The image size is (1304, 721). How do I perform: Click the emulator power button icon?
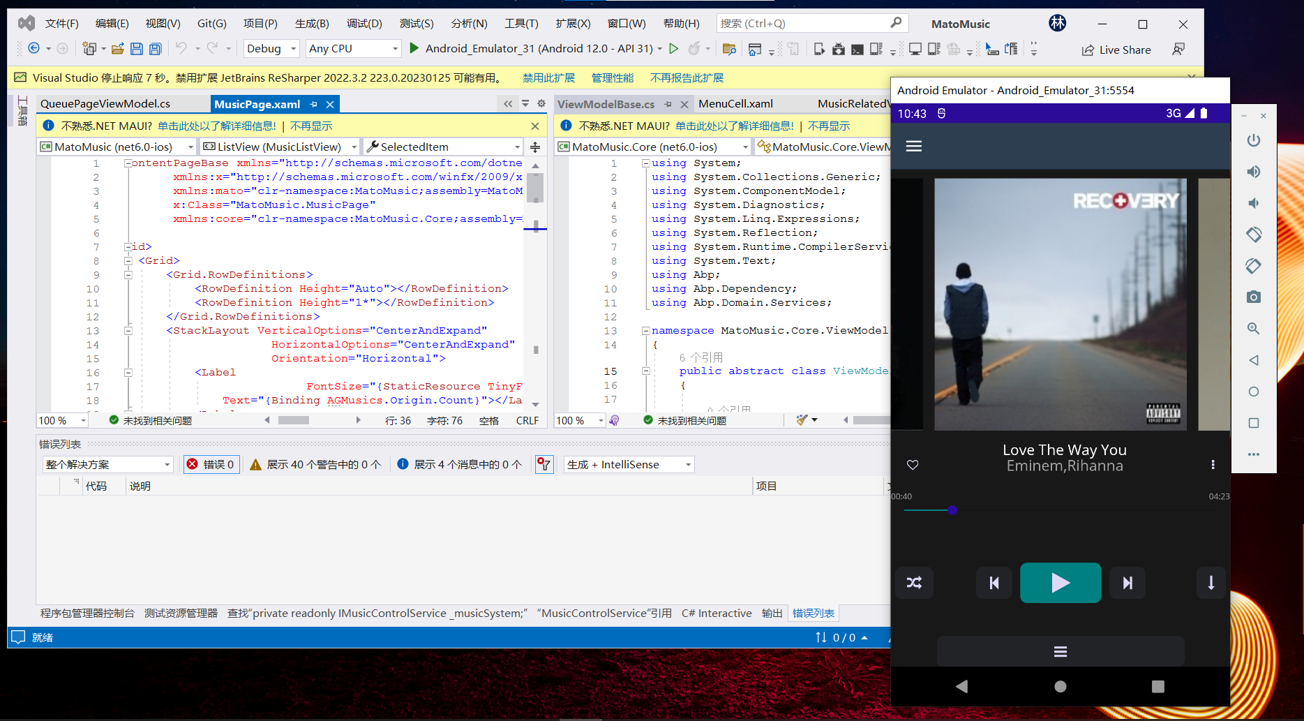1253,140
